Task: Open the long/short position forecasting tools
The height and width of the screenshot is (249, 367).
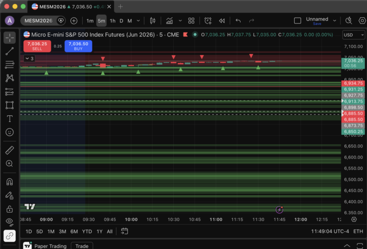Action: pos(10,91)
